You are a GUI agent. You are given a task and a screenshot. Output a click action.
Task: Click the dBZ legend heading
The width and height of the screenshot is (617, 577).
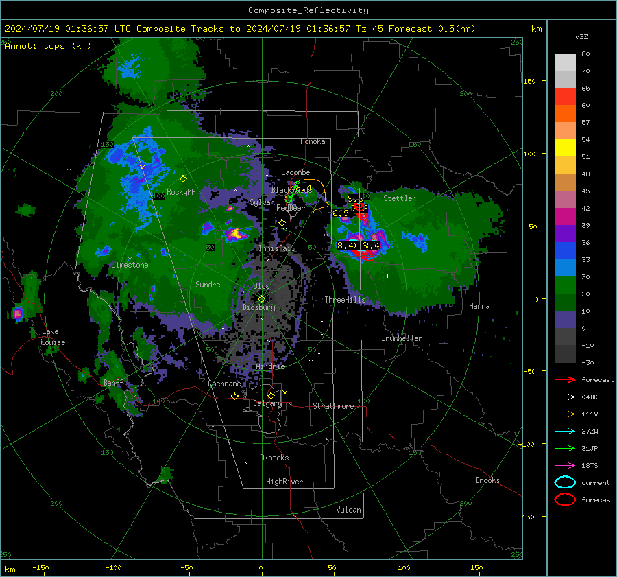click(x=581, y=36)
